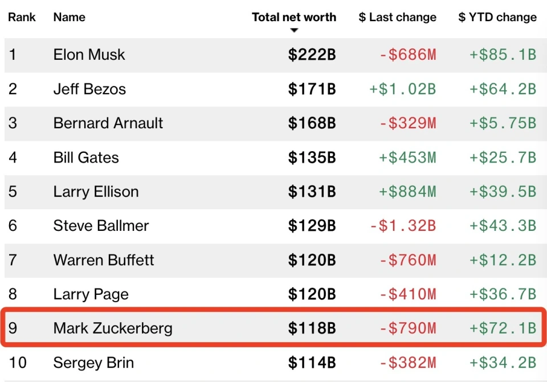
Task: Click the sort arrow under Total net worth
Action: [294, 31]
